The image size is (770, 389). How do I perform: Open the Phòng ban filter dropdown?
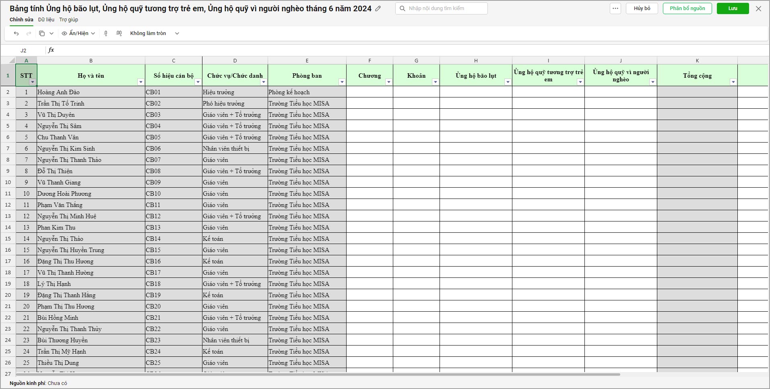(342, 82)
